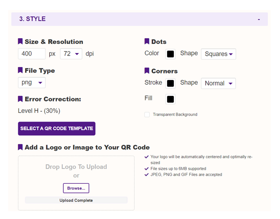Open the Corners Fill color swatch
280x219 pixels.
(170, 99)
